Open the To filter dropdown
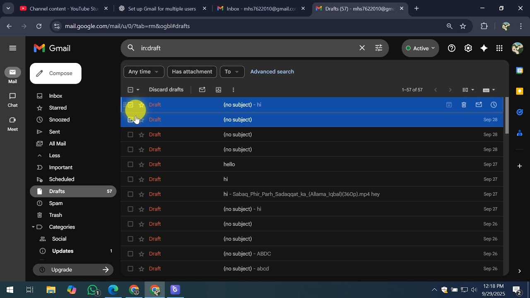Viewport: 530px width, 298px height. point(232,72)
